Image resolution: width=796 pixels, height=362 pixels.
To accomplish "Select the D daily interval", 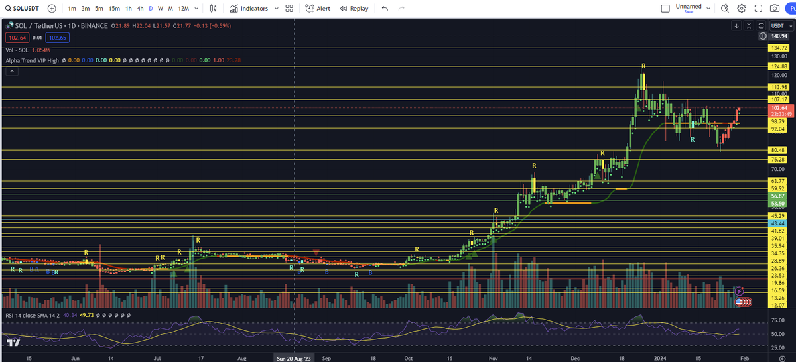I will coord(151,9).
